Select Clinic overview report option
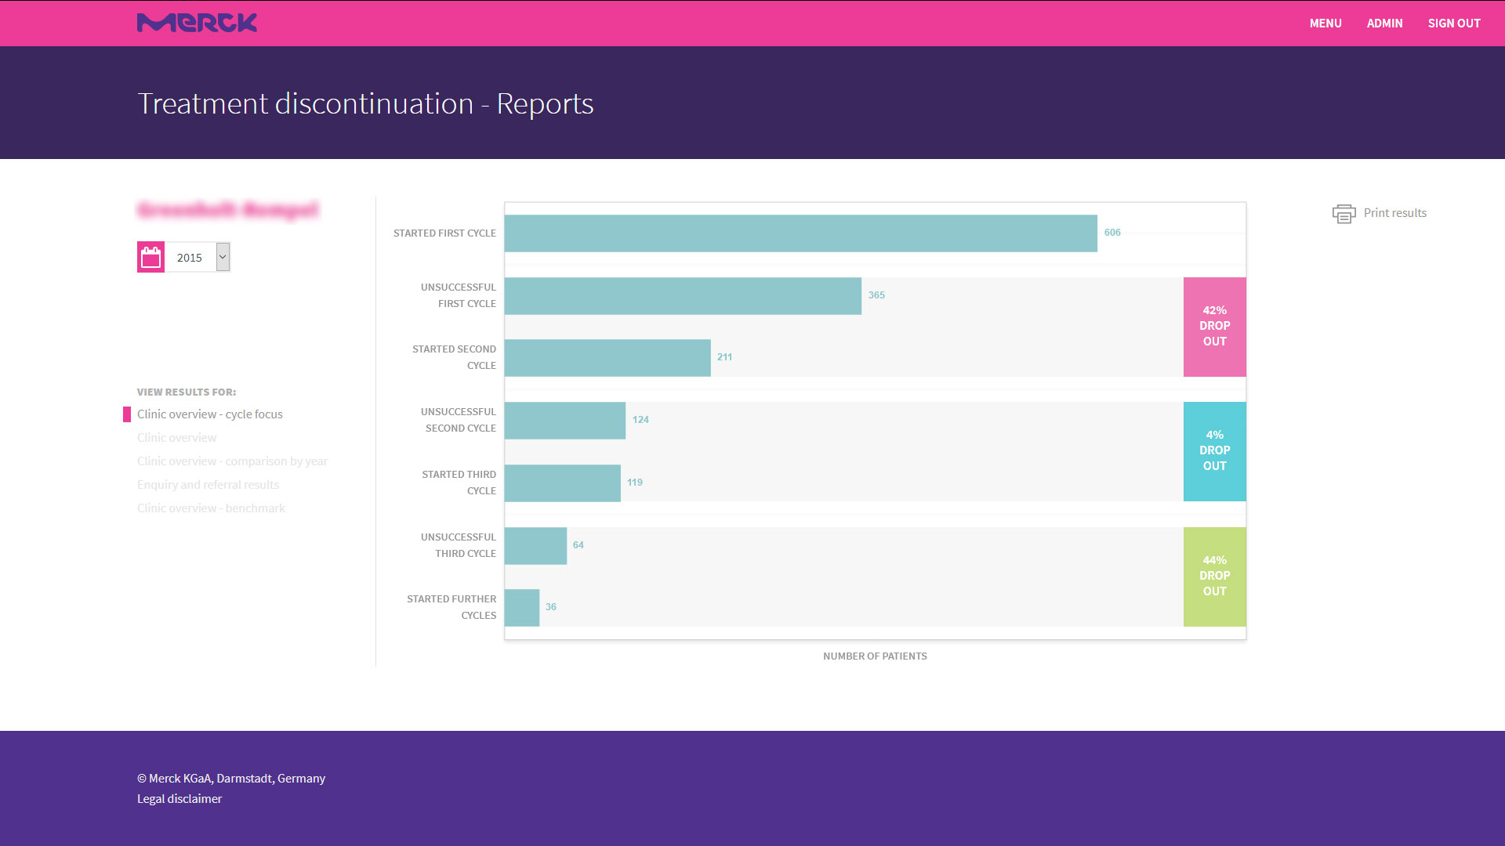Screen dimensions: 1505x846 [x=176, y=437]
